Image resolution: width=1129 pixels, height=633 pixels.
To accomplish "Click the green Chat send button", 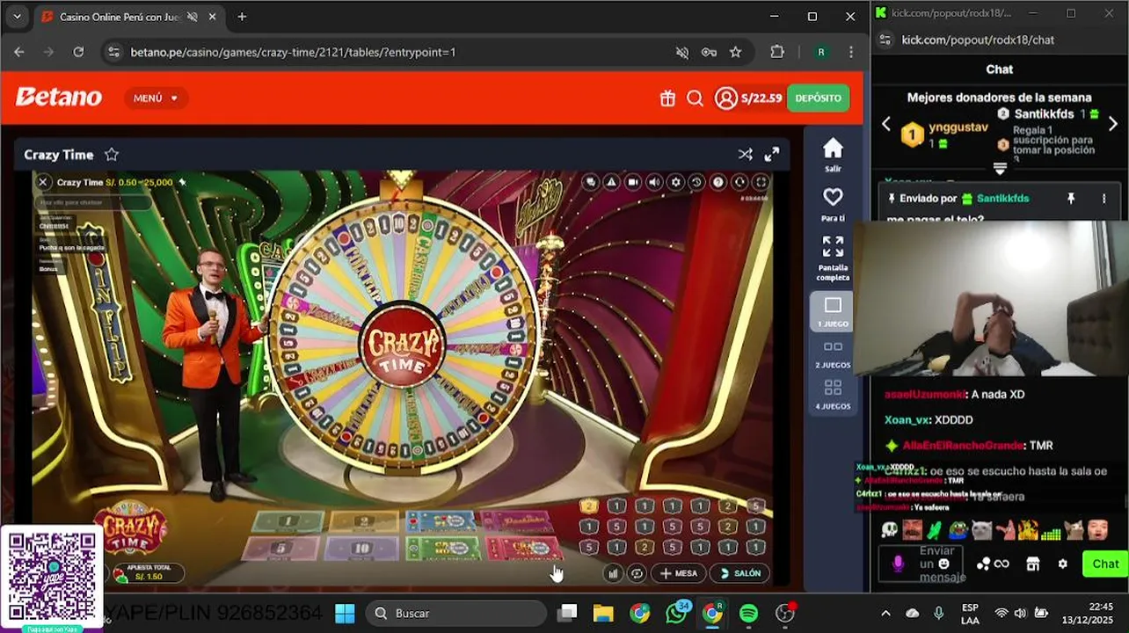I will point(1104,564).
